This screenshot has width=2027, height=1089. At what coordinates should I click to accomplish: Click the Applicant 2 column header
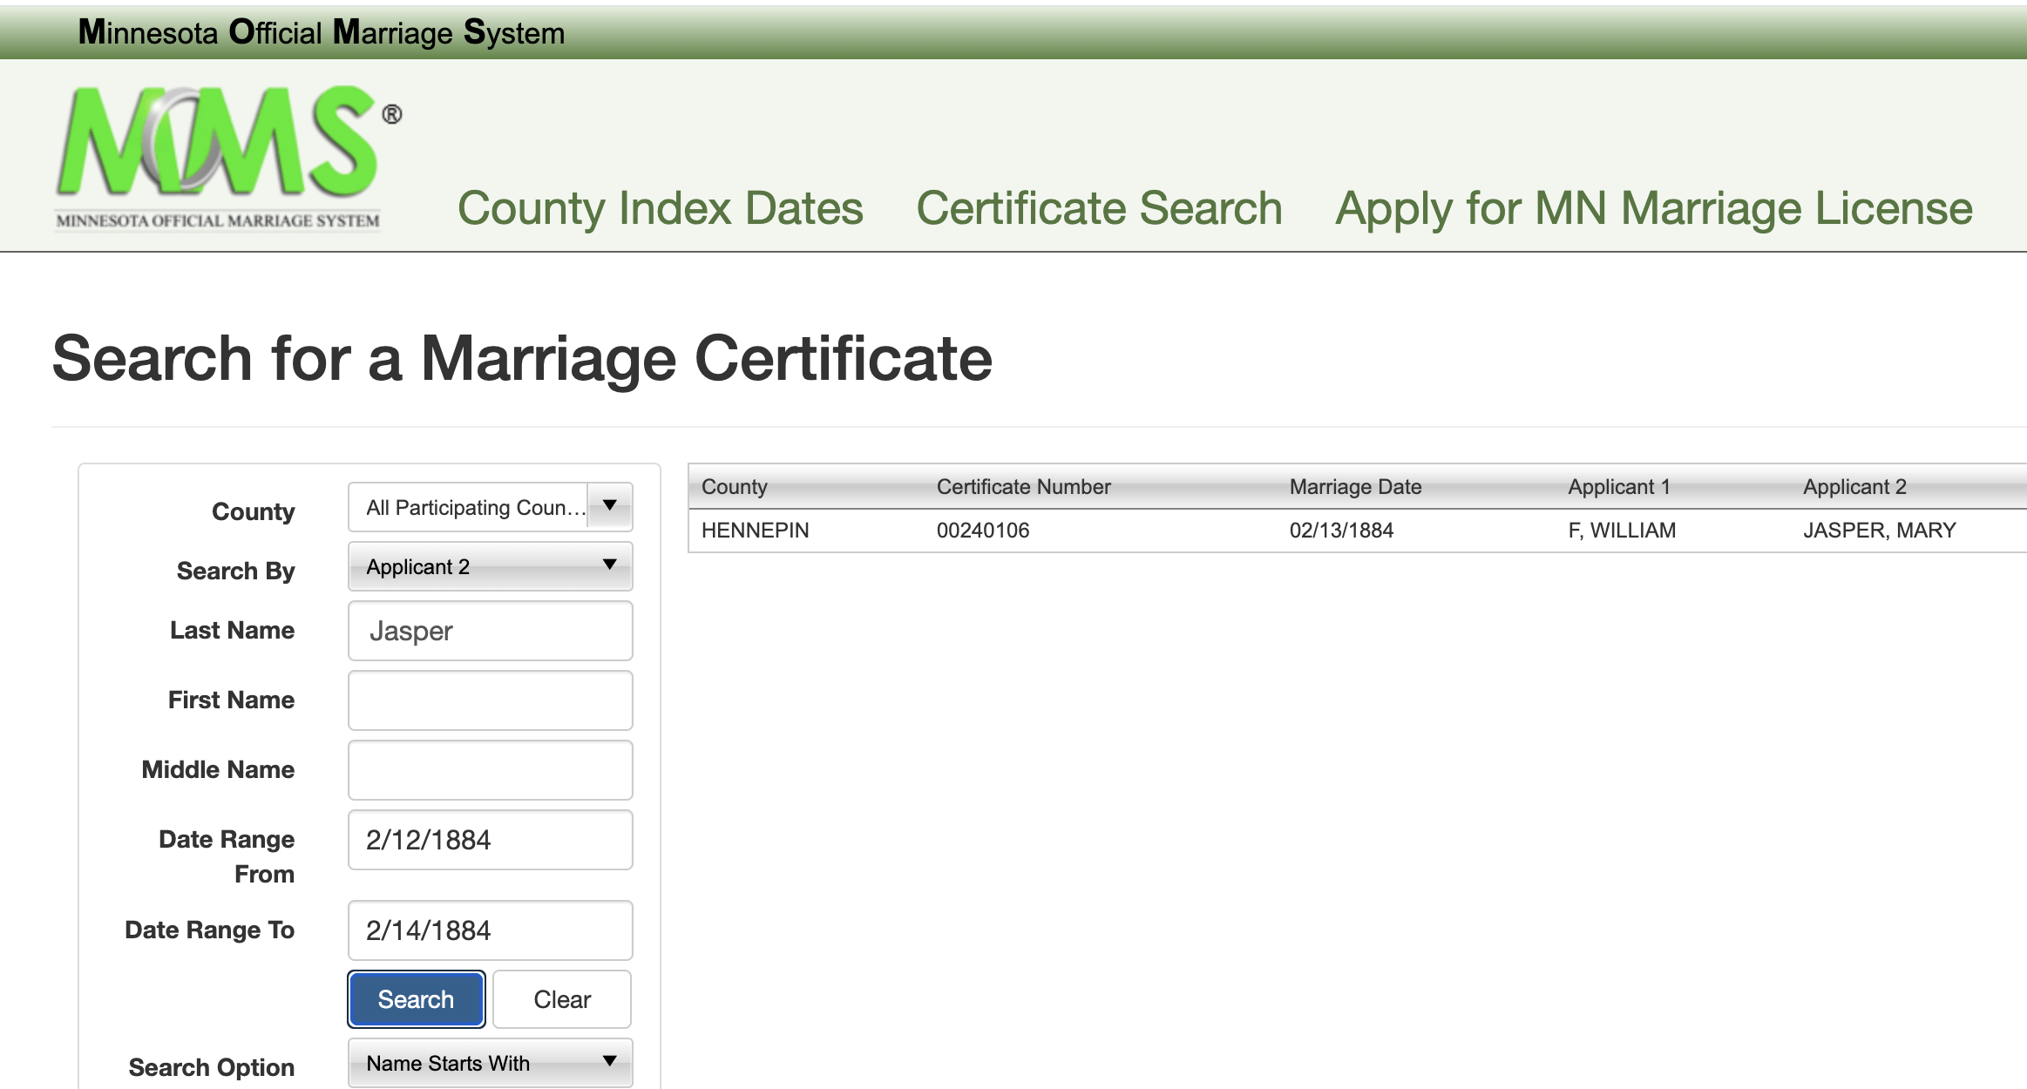pos(1854,487)
